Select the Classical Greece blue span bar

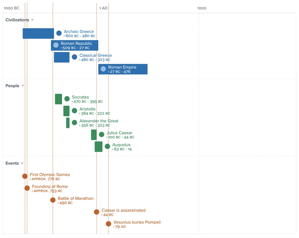click(x=62, y=57)
